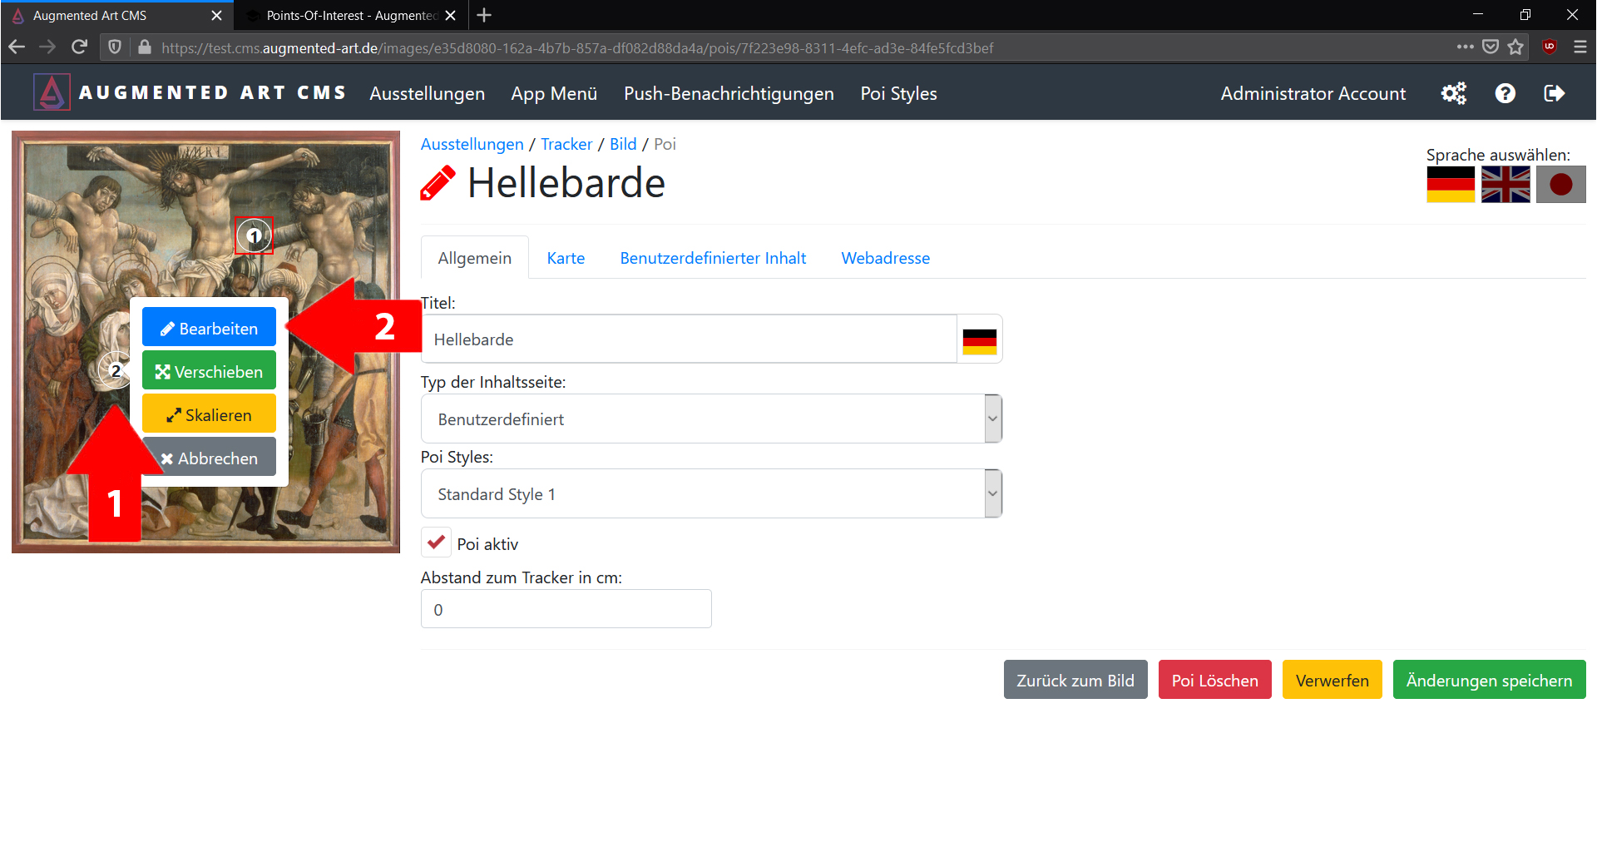The width and height of the screenshot is (1597, 867).
Task: Click the browser address bar URL
Action: tap(577, 48)
